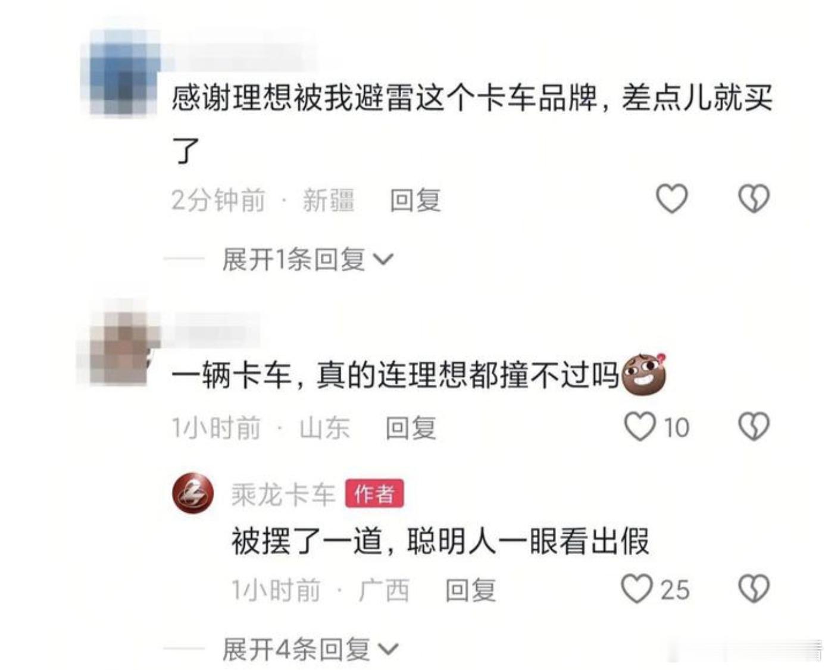
Task: Click the chevron next to 展开4条回复
Action: click(388, 650)
